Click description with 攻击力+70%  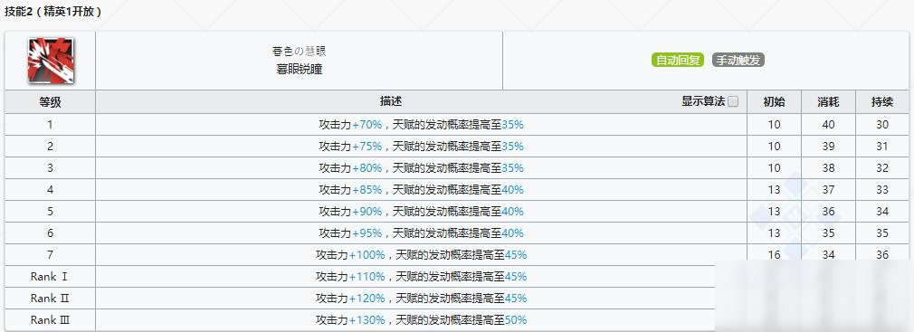(422, 125)
